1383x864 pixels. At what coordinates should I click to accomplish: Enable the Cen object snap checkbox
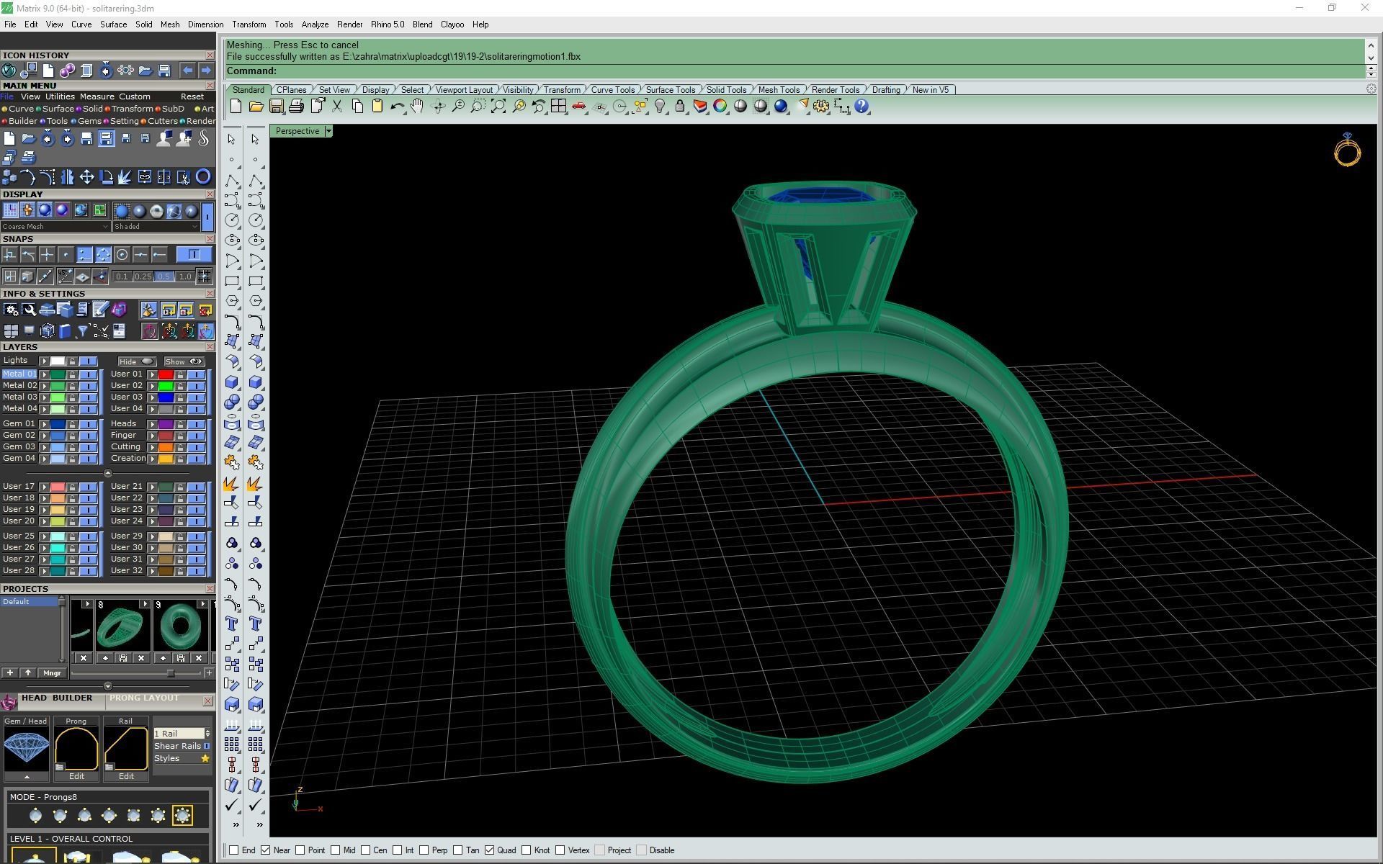click(x=366, y=850)
